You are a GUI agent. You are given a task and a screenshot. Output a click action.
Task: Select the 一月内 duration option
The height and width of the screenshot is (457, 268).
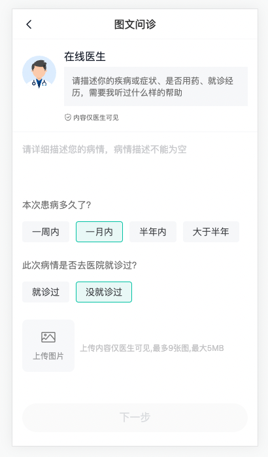pos(99,232)
